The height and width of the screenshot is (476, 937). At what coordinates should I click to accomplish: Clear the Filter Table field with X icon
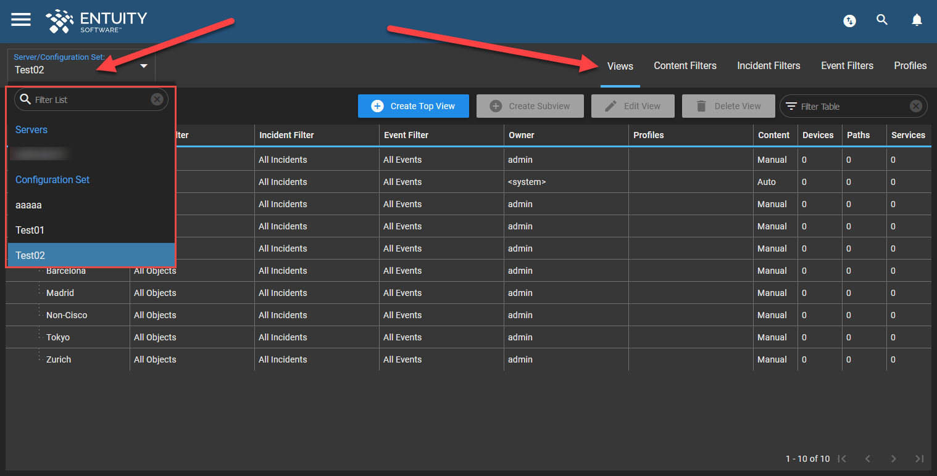[916, 106]
